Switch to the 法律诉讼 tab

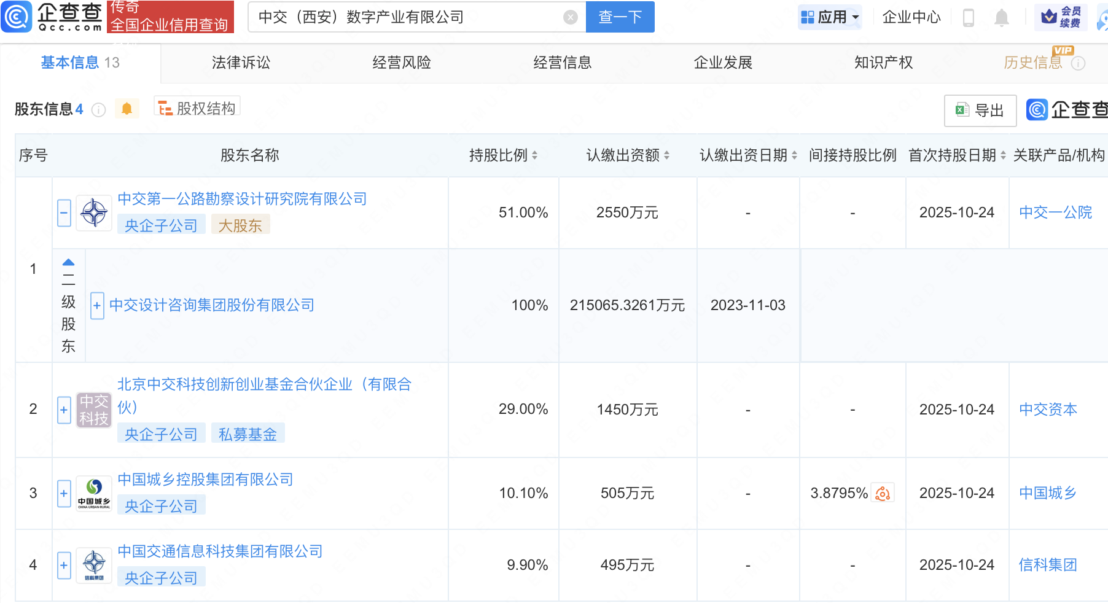[x=241, y=63]
